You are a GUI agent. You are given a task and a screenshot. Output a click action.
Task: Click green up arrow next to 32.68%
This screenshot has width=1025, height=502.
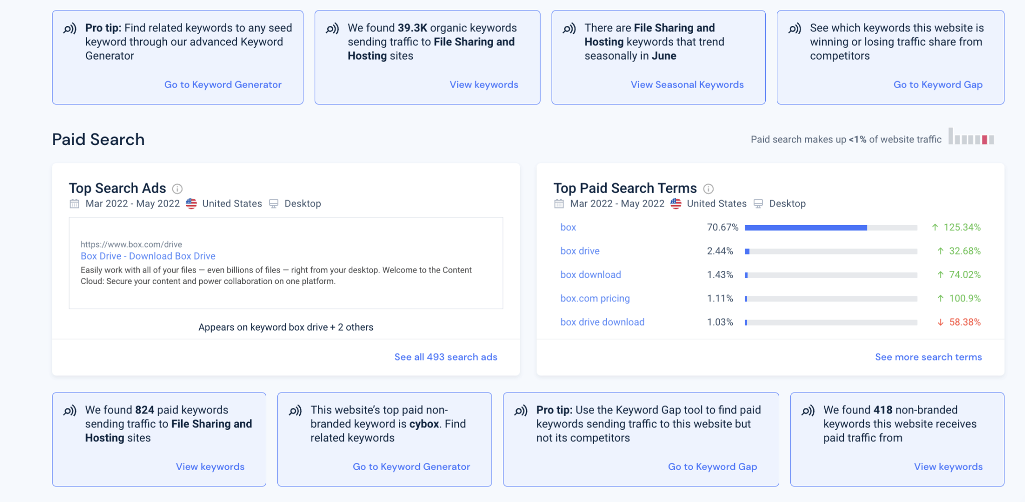940,251
